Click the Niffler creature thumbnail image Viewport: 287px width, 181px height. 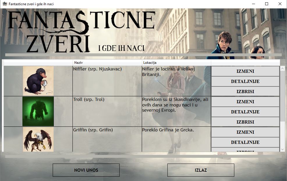coord(38,80)
